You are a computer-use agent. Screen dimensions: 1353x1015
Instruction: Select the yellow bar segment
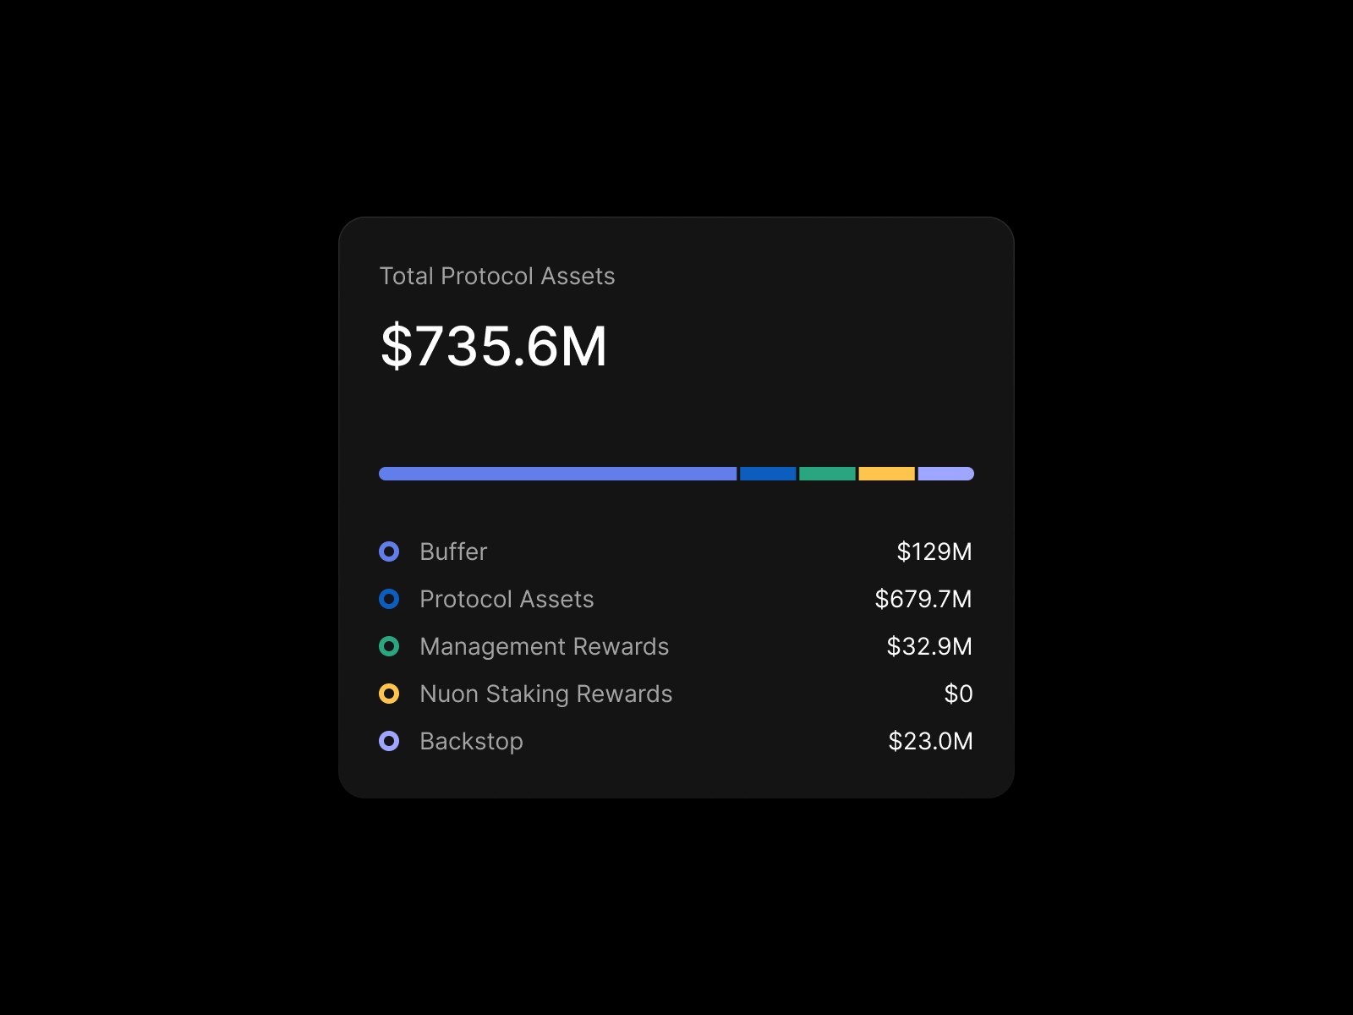[x=887, y=474]
